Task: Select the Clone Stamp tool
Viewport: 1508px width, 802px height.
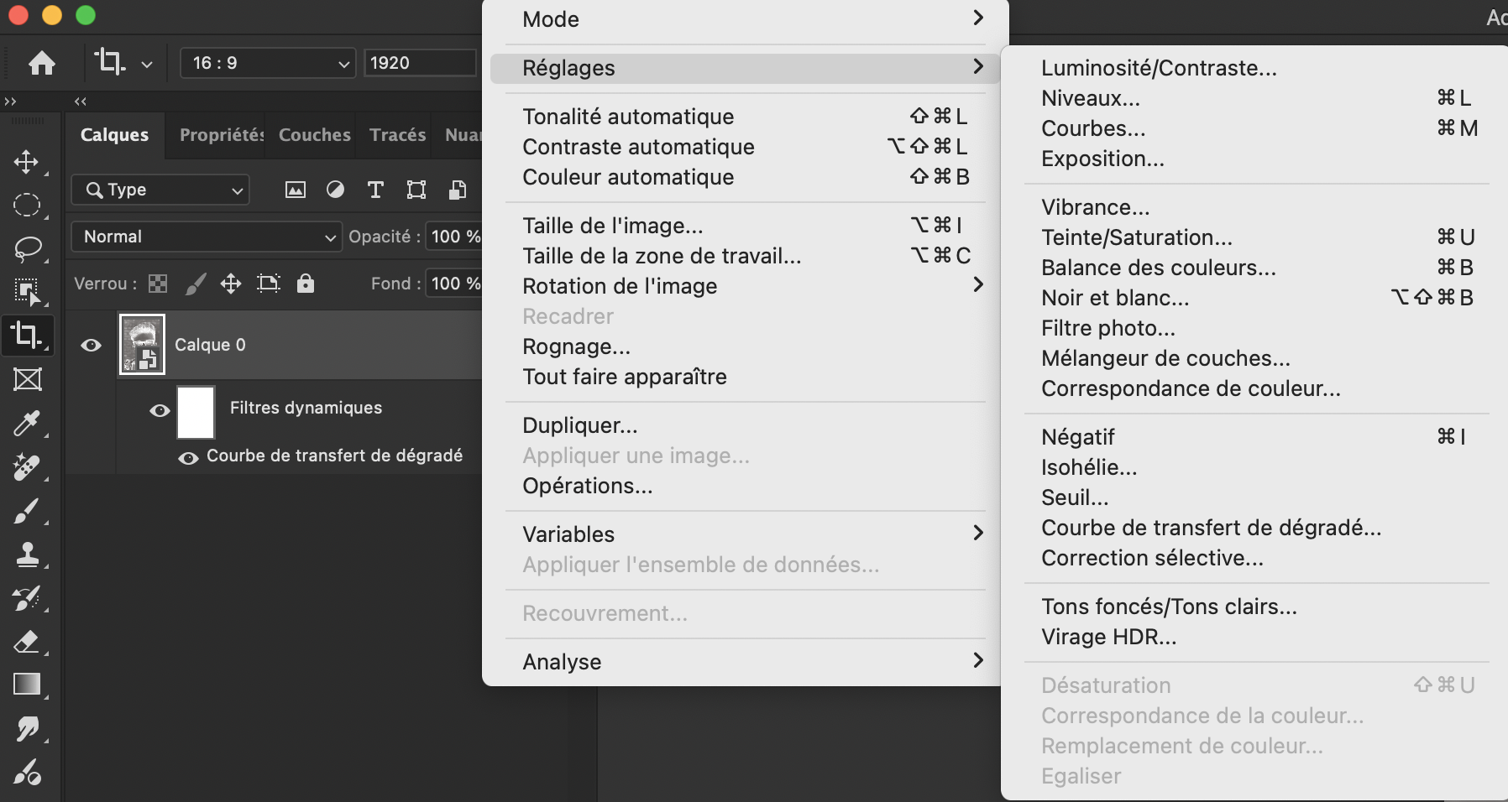Action: (28, 555)
